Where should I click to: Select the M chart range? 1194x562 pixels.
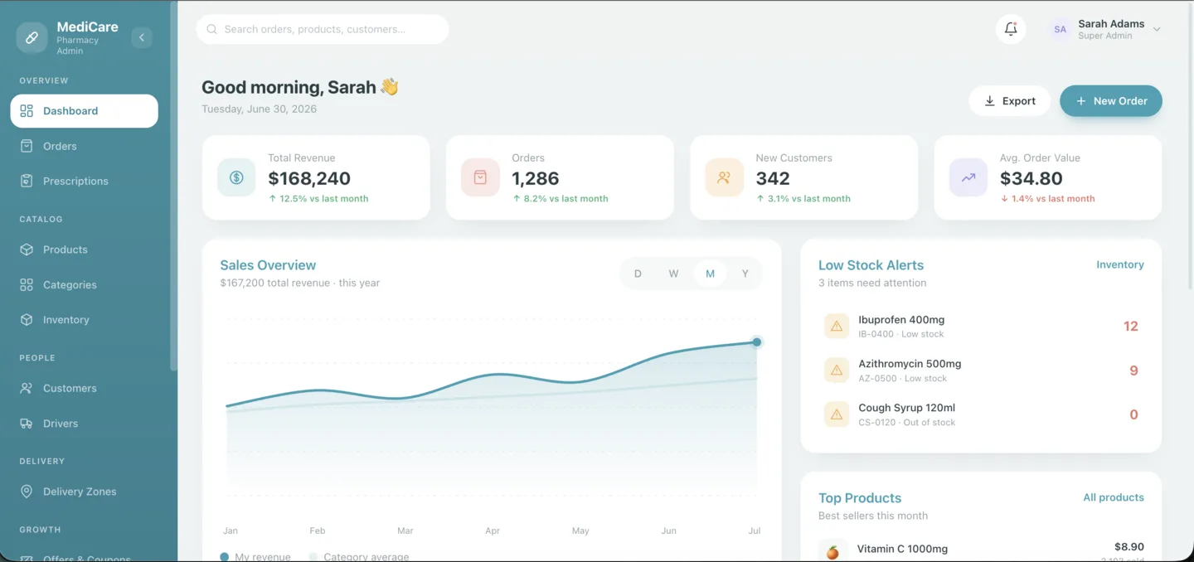(x=710, y=274)
